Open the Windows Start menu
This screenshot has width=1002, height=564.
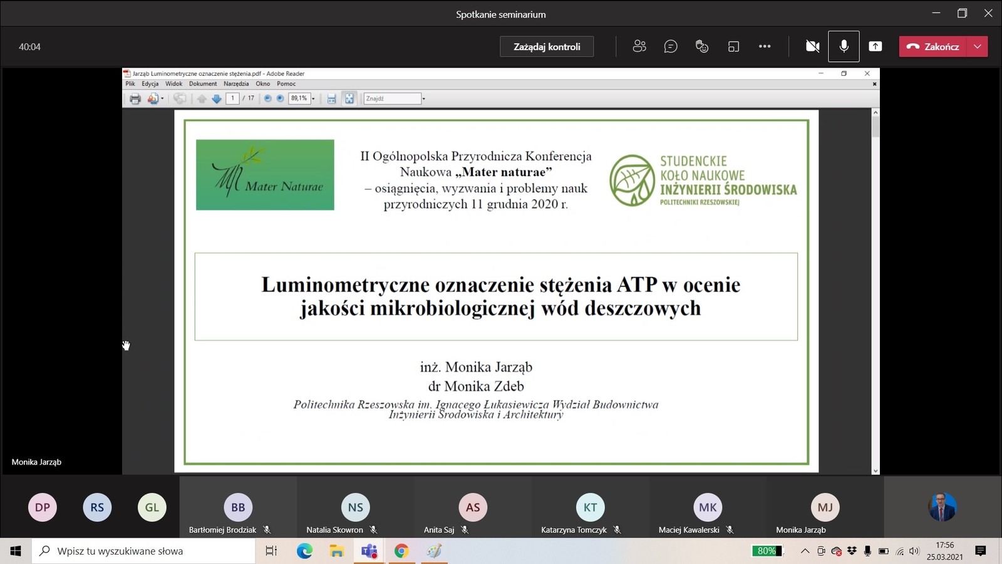pos(16,551)
